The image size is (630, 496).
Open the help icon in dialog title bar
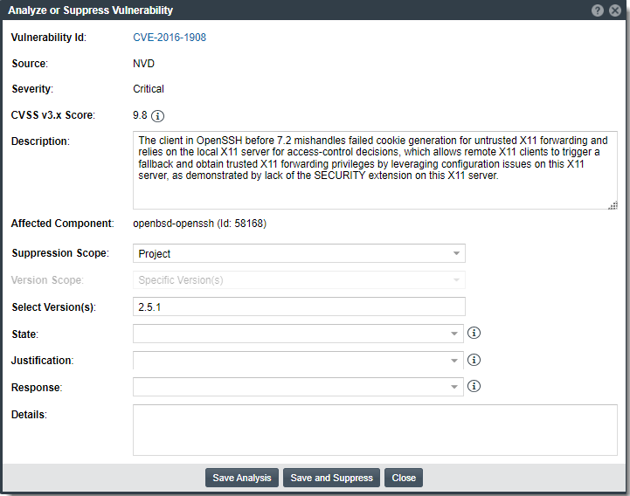click(x=598, y=10)
